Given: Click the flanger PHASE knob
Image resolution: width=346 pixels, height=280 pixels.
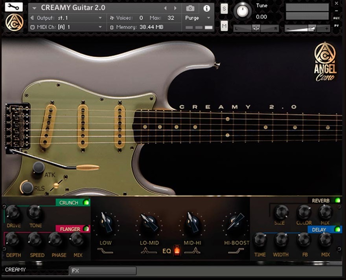Looking at the screenshot, I should (55, 240).
